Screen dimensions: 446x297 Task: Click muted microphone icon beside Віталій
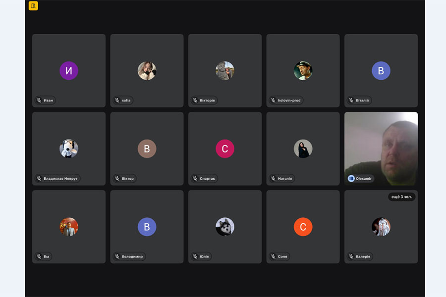tap(351, 100)
